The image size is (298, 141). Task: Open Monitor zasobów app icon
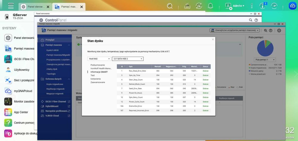pyautogui.click(x=8, y=101)
